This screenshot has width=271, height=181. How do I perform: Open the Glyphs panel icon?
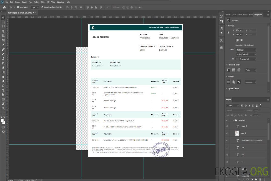coord(222,40)
